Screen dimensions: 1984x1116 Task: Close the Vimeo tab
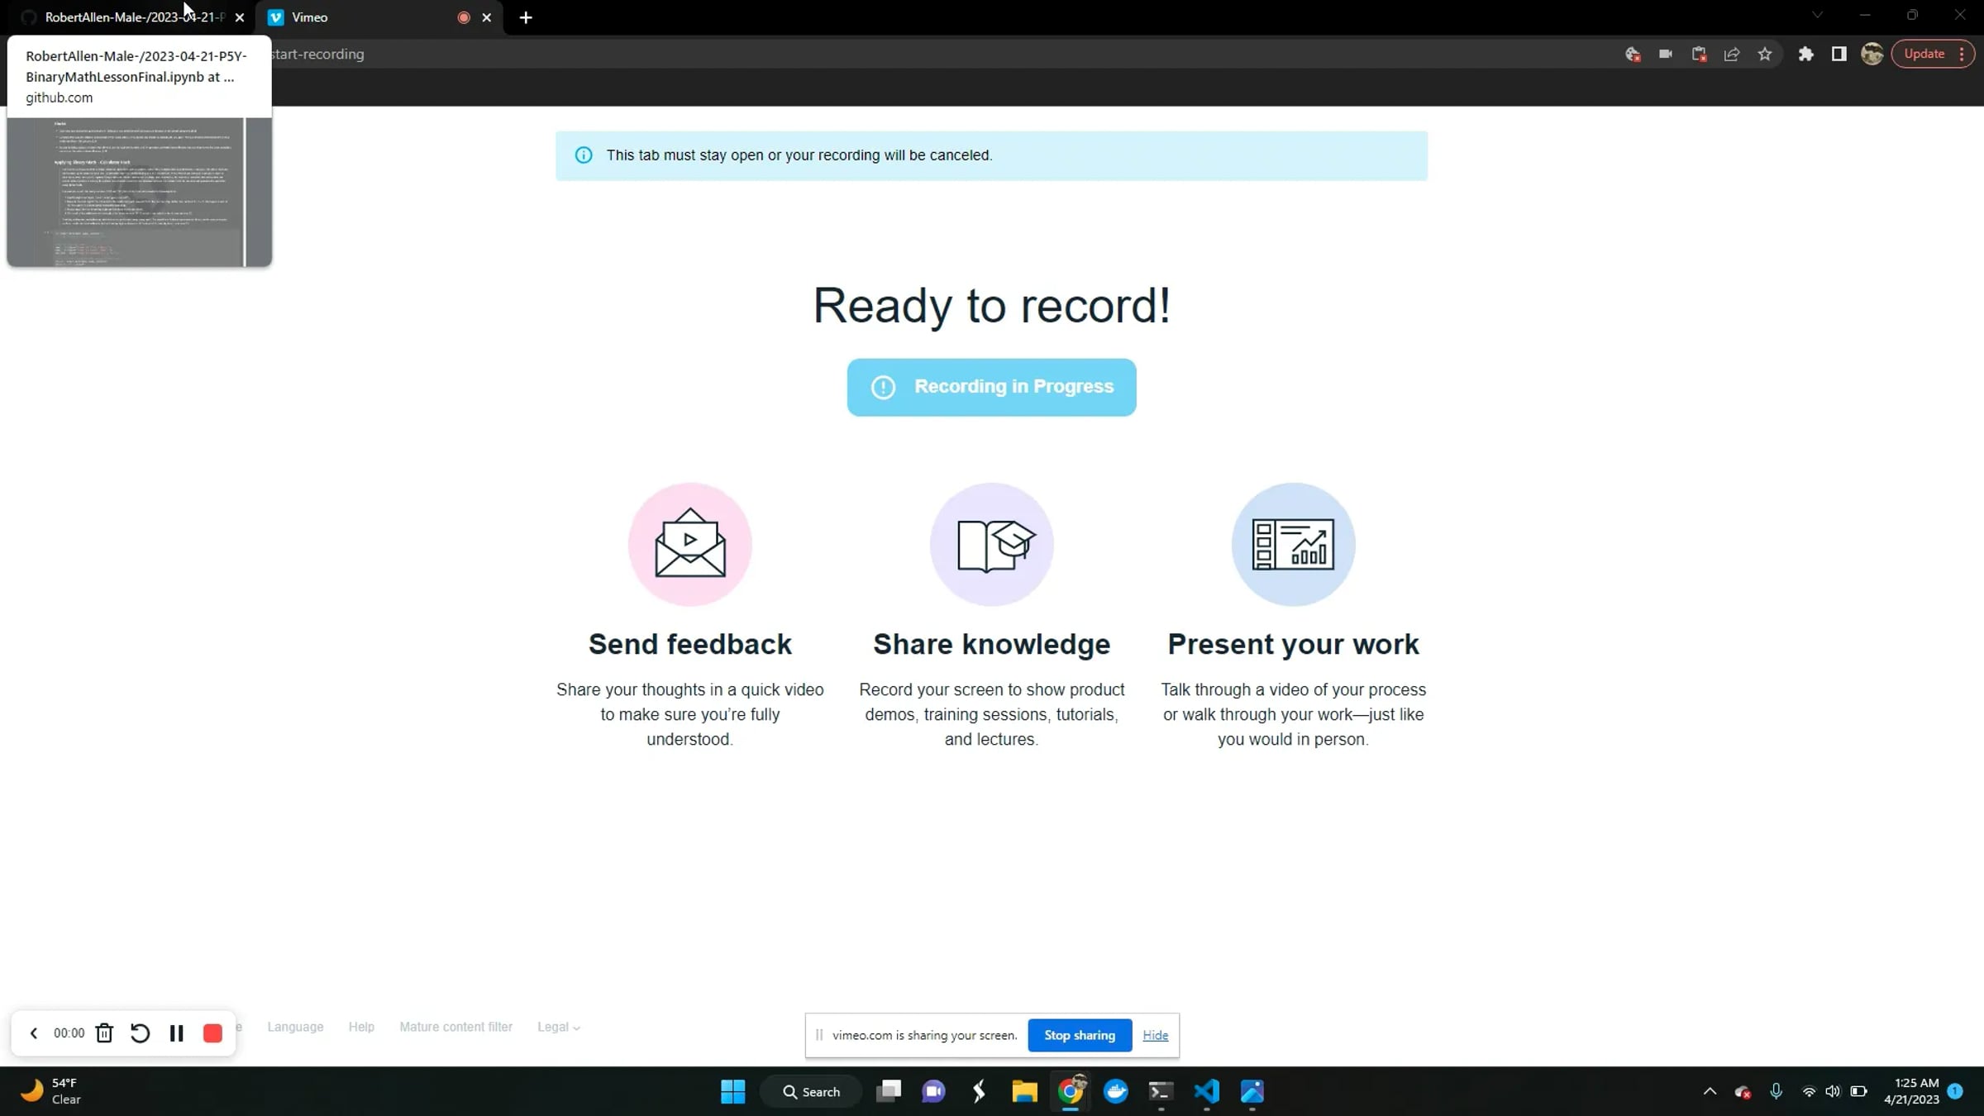(x=487, y=17)
